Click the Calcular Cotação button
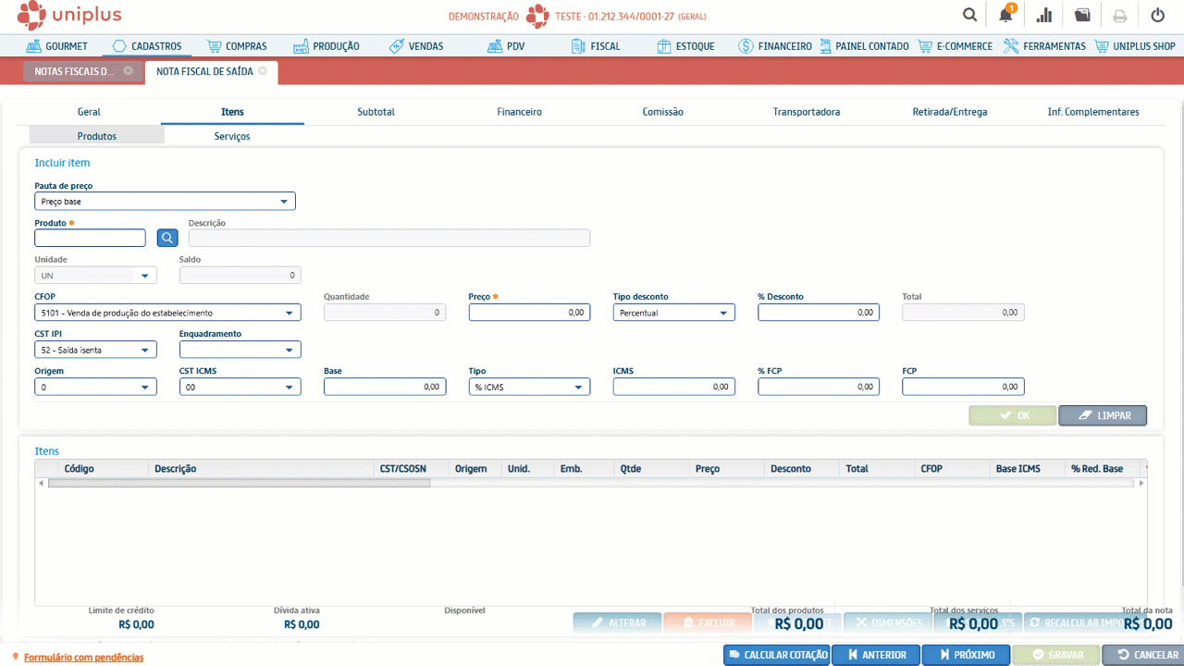Image resolution: width=1184 pixels, height=666 pixels. pyautogui.click(x=776, y=655)
